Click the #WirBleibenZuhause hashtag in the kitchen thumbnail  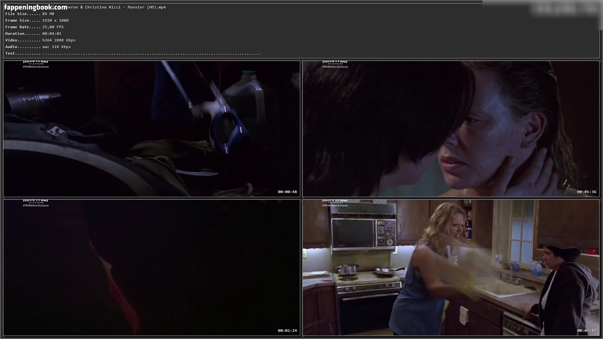[335, 206]
